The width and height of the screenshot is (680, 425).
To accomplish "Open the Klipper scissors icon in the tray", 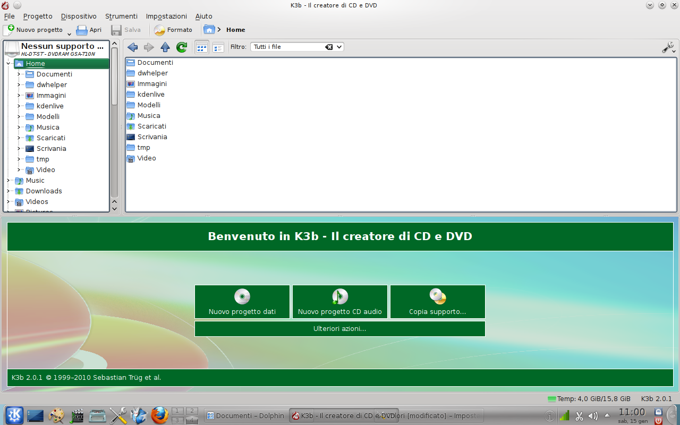I will (579, 415).
